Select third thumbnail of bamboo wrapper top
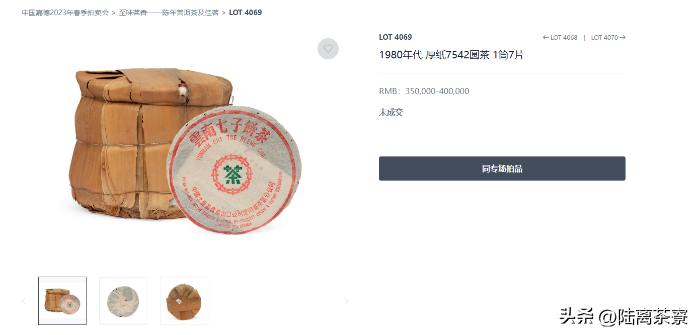The width and height of the screenshot is (698, 335). click(184, 301)
